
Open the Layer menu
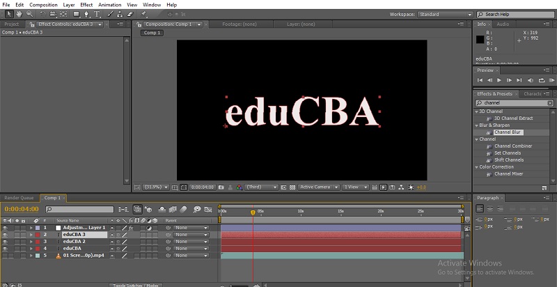point(69,5)
